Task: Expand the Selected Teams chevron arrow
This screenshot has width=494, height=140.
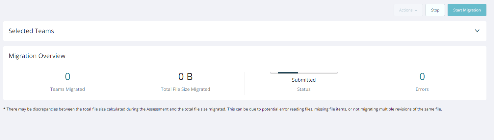Action: tap(477, 31)
